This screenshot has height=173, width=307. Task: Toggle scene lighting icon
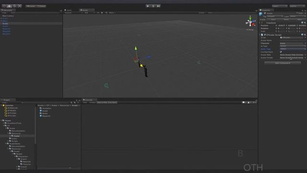(x=102, y=13)
